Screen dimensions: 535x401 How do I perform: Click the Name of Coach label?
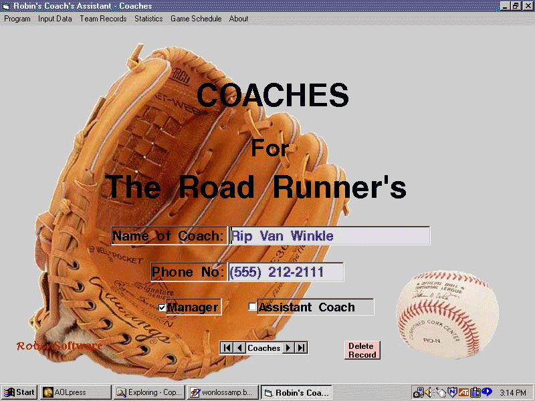click(x=169, y=236)
